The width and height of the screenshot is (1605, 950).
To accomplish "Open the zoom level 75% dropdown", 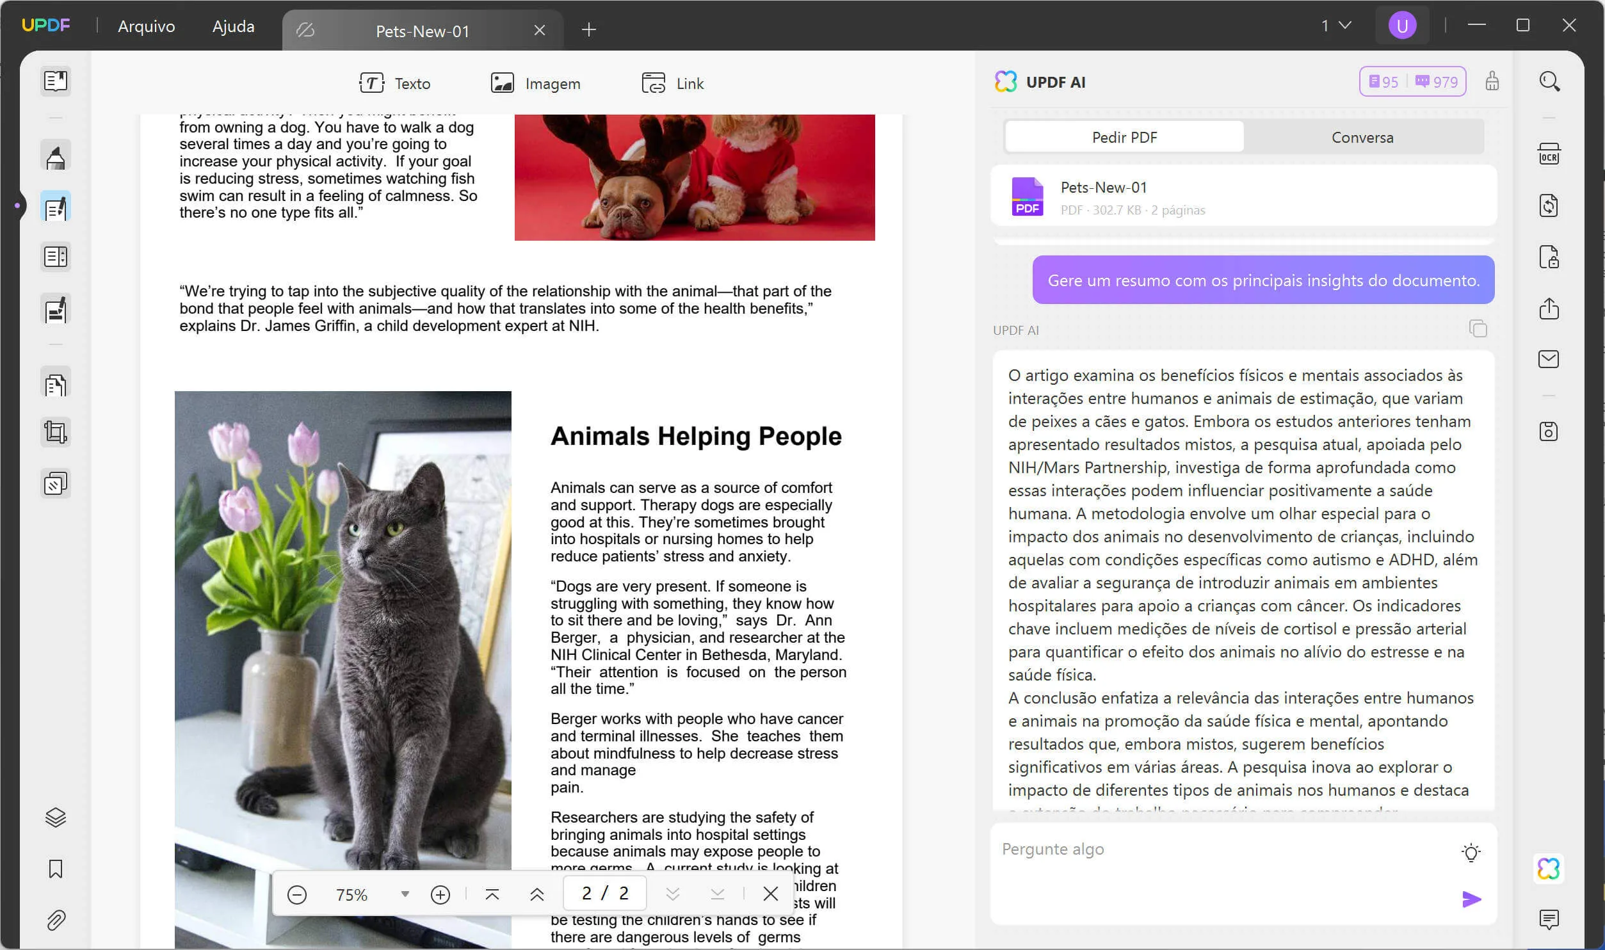I will [x=405, y=894].
